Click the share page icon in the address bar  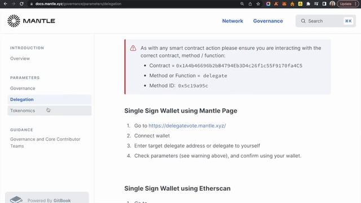250,4
